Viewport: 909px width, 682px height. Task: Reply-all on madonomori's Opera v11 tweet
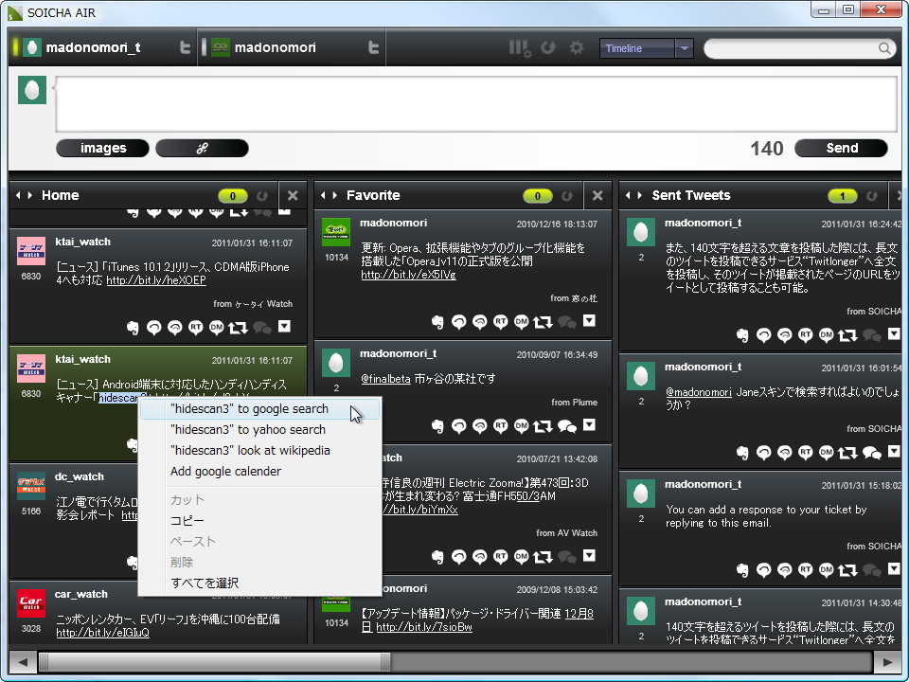pos(479,322)
